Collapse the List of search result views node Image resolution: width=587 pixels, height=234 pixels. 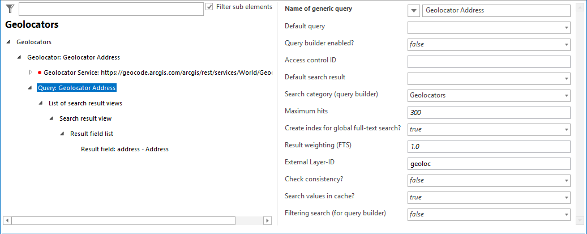coord(41,103)
